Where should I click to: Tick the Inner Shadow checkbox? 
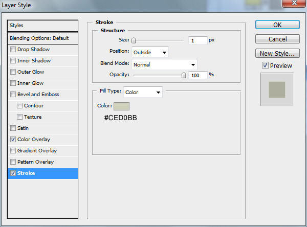click(13, 61)
